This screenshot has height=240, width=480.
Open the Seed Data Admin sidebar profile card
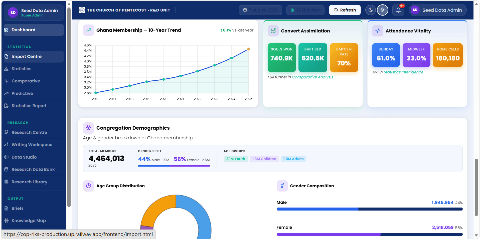click(34, 12)
